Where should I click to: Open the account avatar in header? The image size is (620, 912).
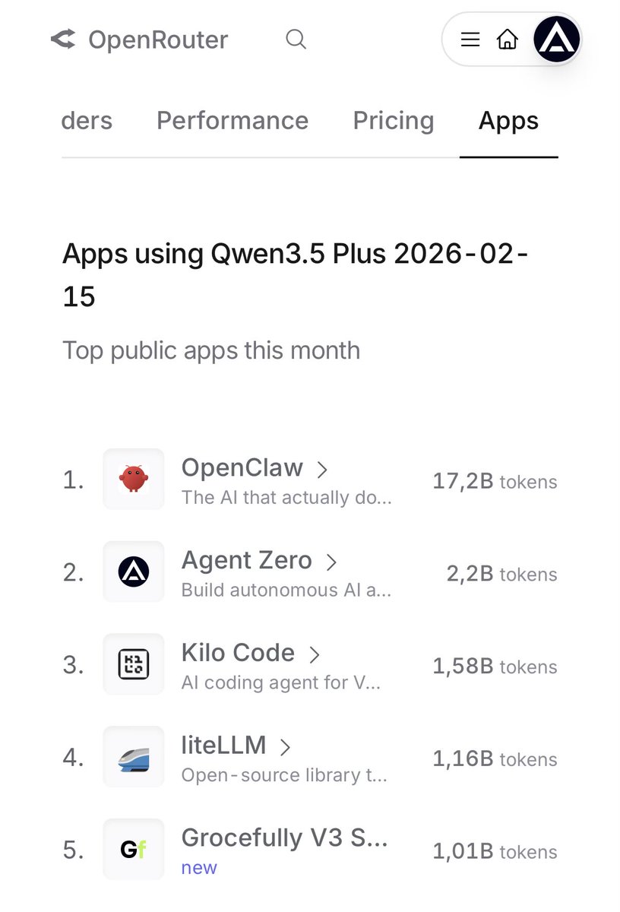pyautogui.click(x=557, y=39)
